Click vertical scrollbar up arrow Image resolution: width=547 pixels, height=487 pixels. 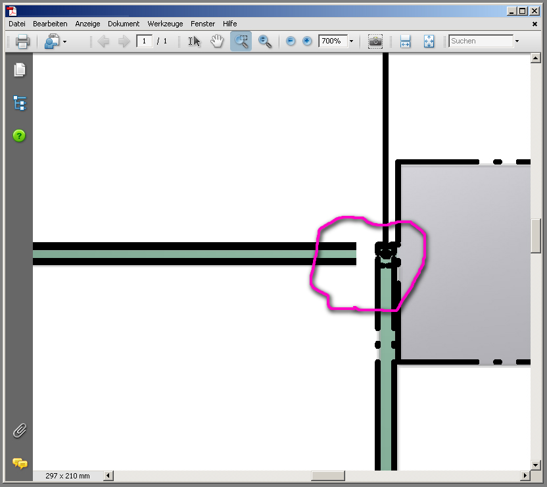[535, 58]
